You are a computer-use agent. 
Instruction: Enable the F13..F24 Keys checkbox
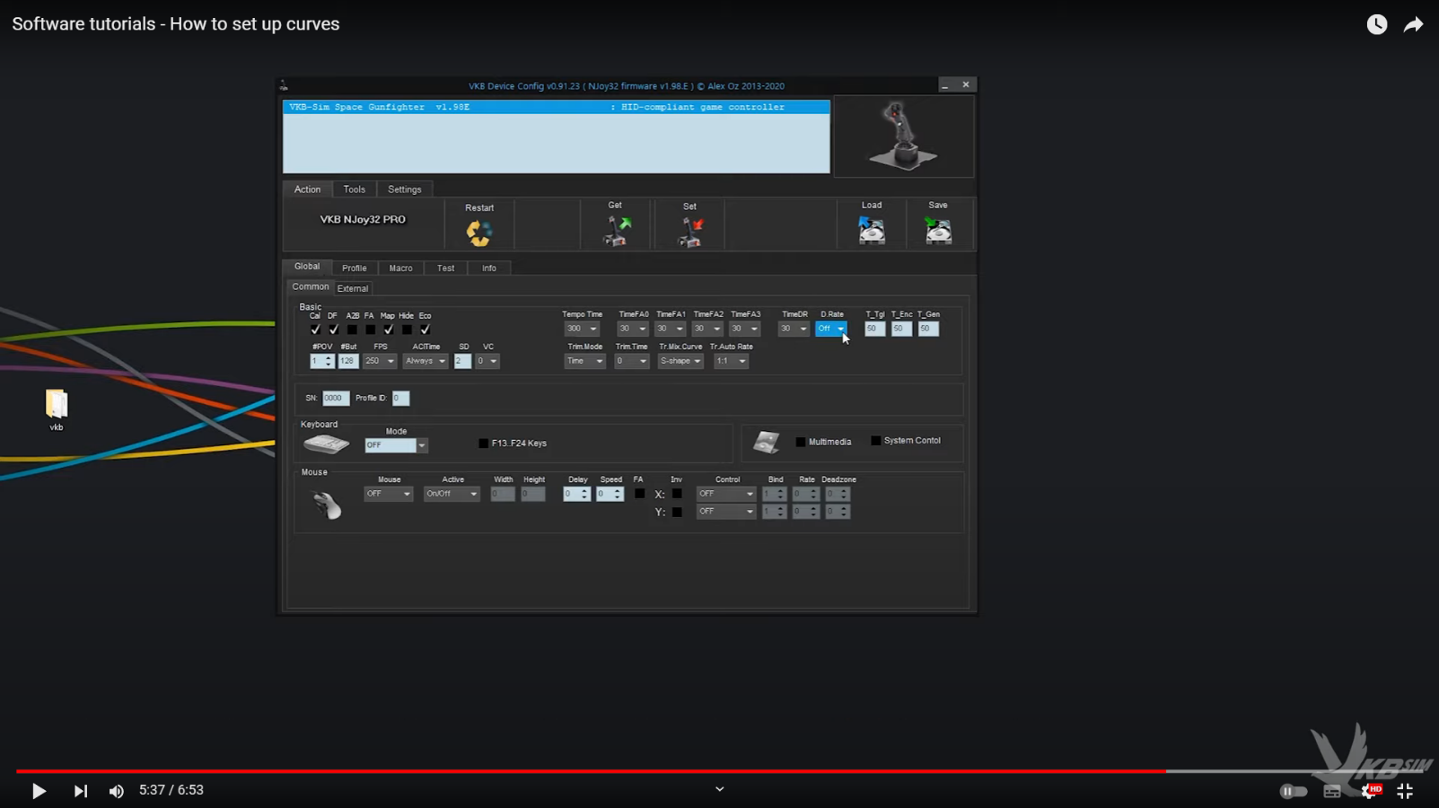(x=484, y=444)
